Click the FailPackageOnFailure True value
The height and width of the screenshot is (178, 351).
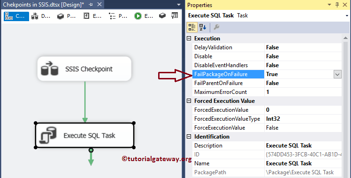click(x=272, y=74)
